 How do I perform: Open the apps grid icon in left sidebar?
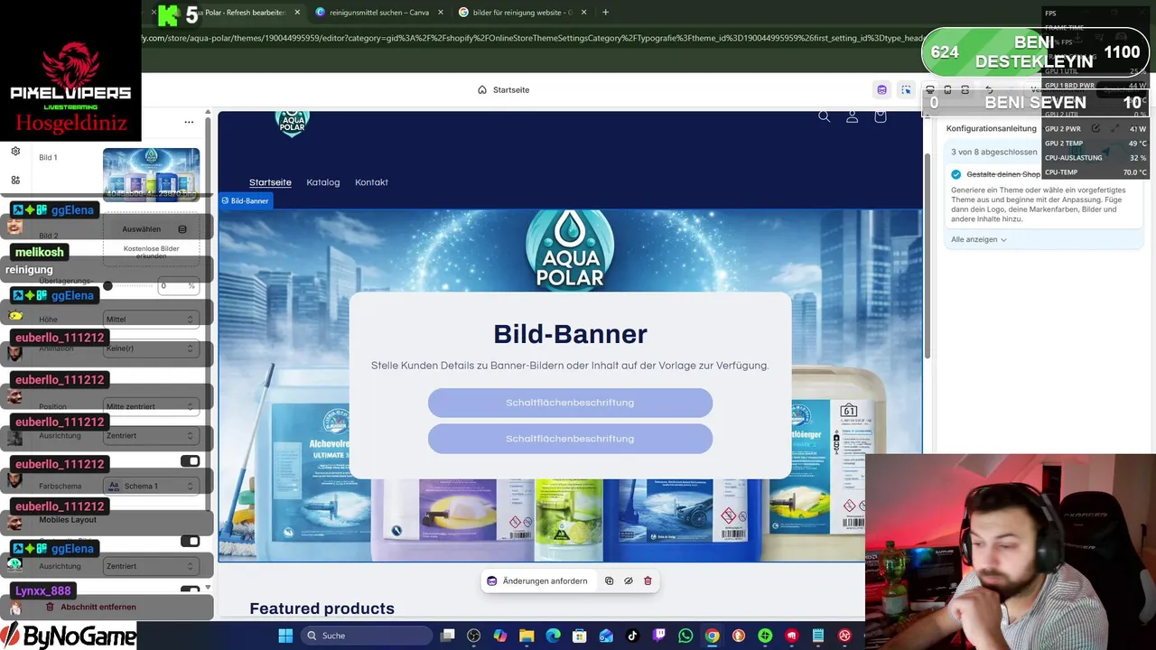tap(15, 180)
